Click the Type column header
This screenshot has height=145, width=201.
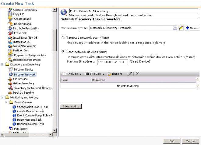tap(76, 80)
